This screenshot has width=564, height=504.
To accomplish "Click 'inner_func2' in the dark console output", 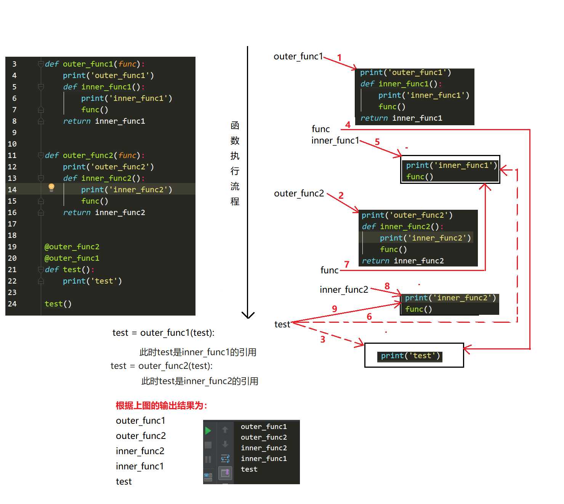I will (264, 448).
